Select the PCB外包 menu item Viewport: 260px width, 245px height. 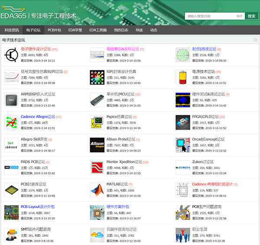tap(54, 30)
